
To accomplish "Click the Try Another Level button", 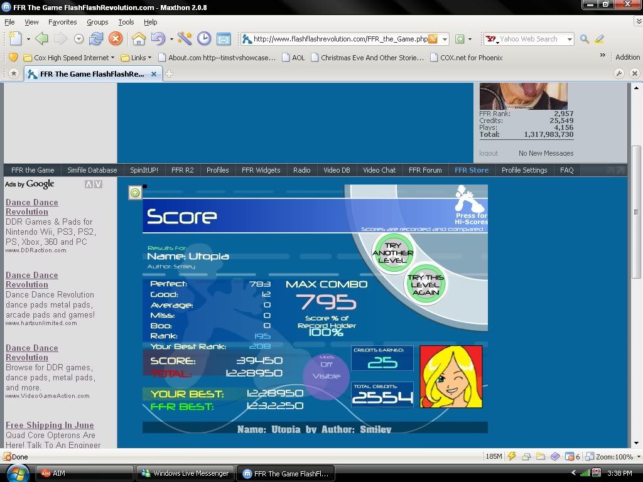I will pos(392,253).
